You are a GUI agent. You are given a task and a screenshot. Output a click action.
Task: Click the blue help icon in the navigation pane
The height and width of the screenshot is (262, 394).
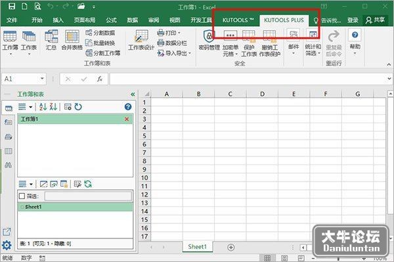(128, 107)
